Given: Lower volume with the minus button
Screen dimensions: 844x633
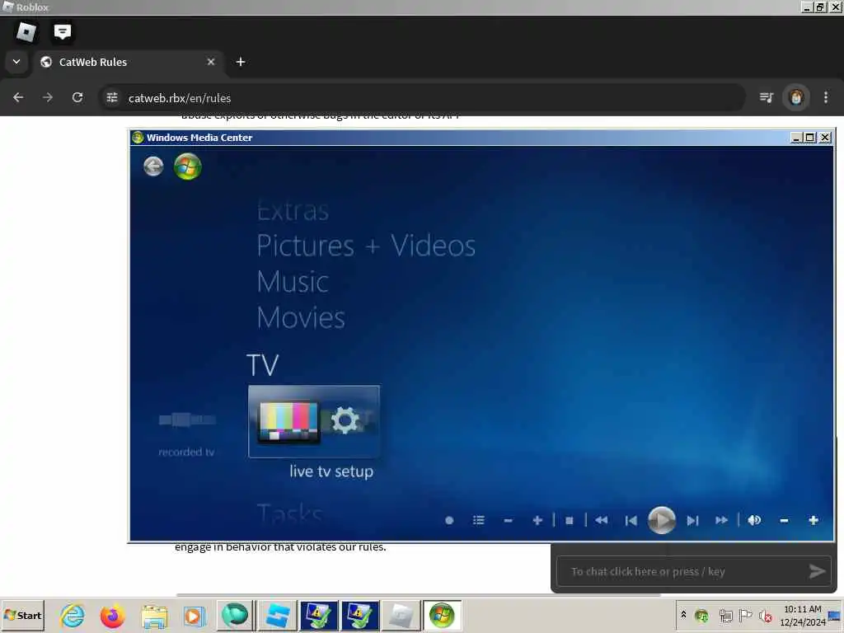Looking at the screenshot, I should (x=784, y=521).
